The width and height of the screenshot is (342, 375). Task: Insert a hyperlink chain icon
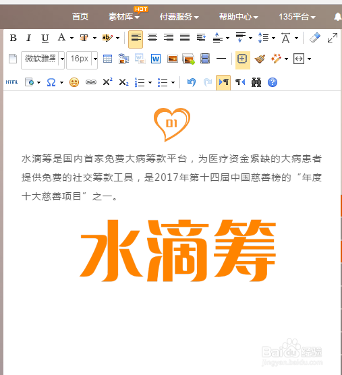click(91, 82)
